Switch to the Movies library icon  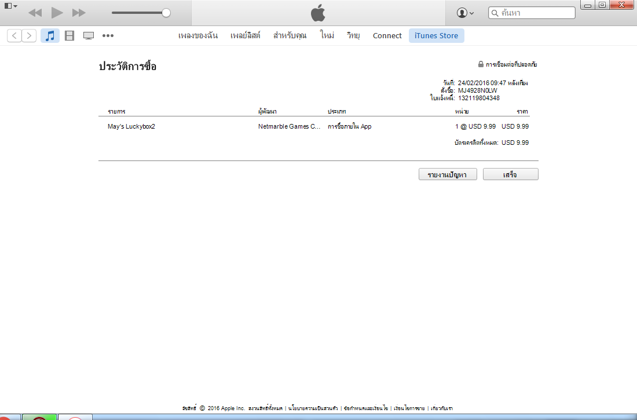69,36
